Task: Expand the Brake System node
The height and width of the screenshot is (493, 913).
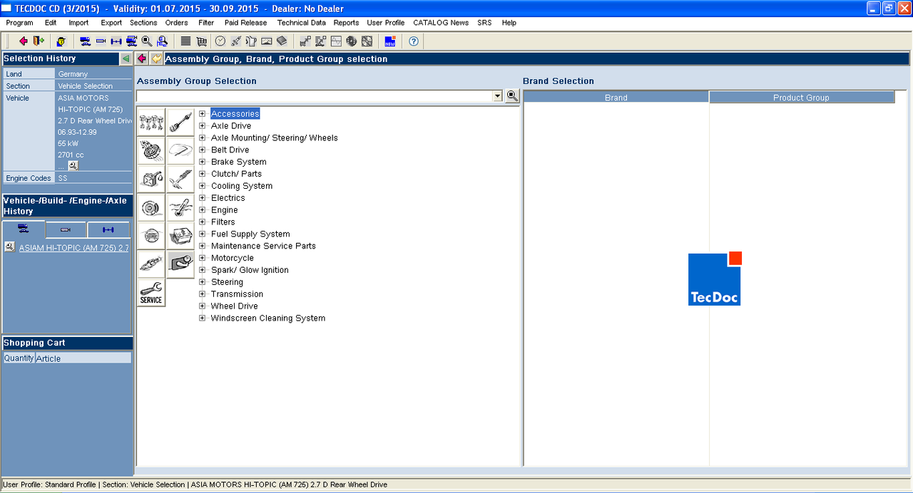Action: [203, 162]
